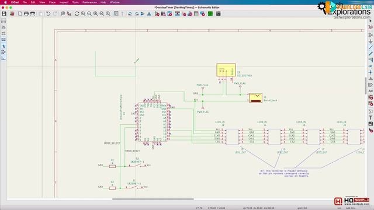
Task: Open the Window menu
Action: pyautogui.click(x=115, y=2)
